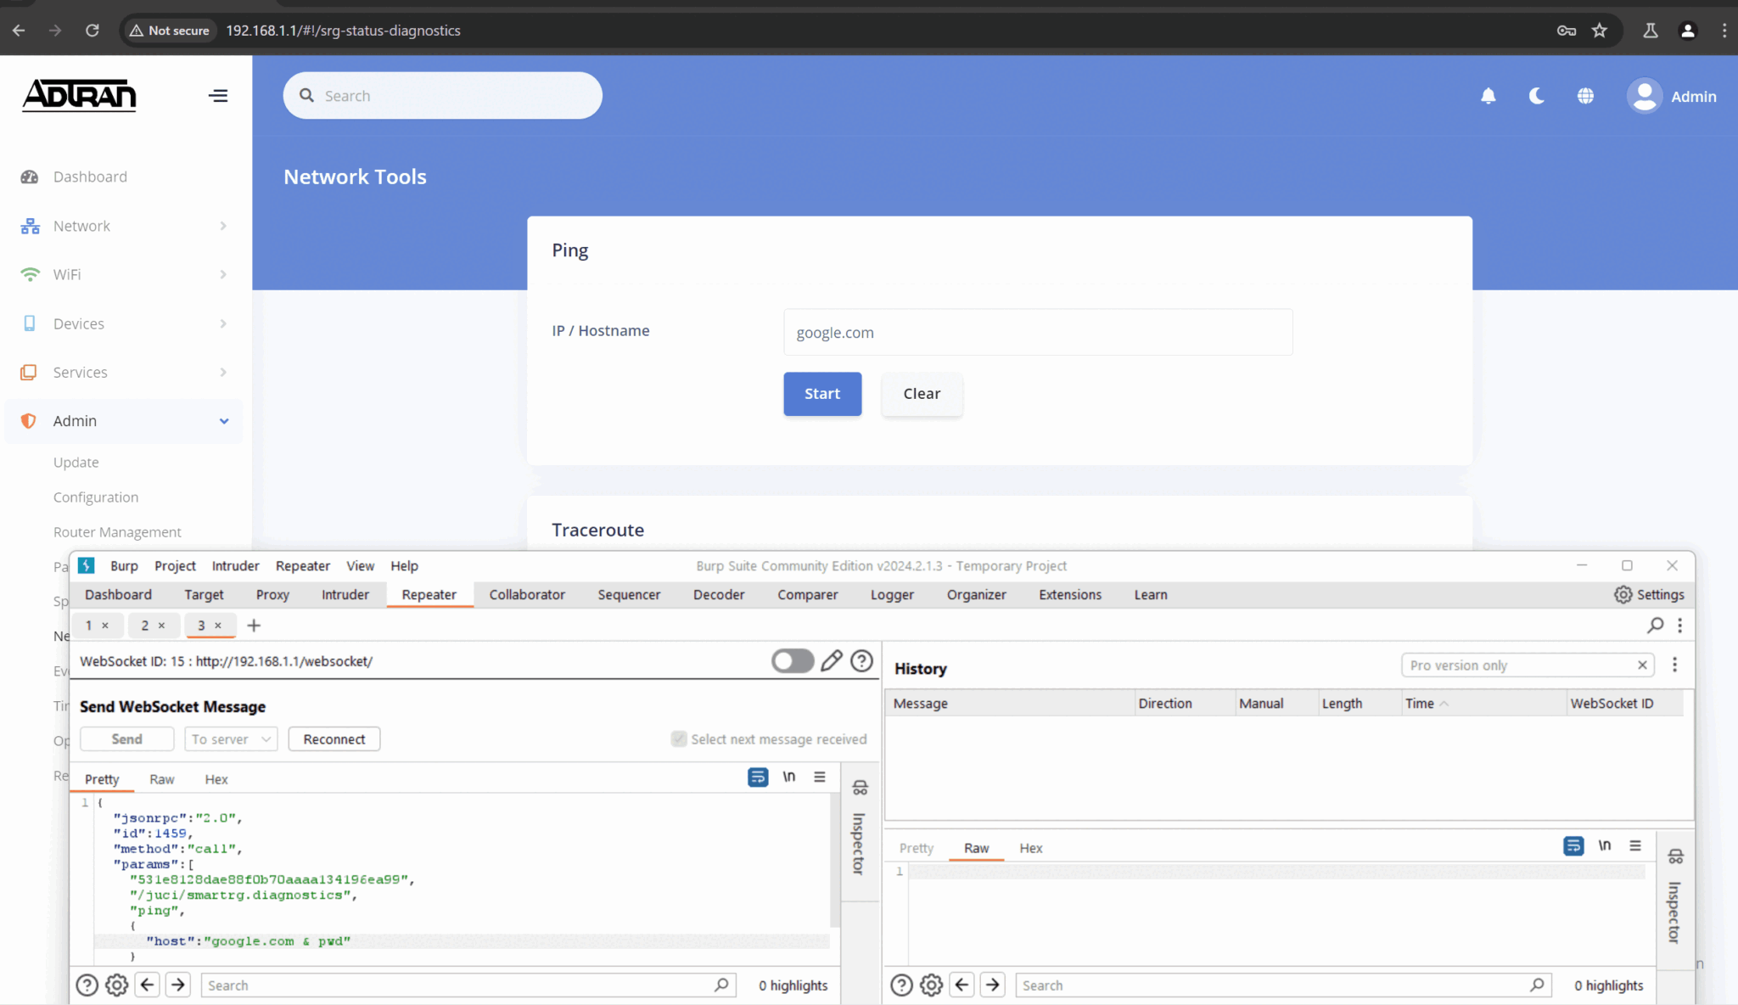
Task: Toggle the WebSocket connection switch
Action: pos(793,660)
